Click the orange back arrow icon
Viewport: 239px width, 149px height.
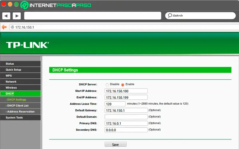pos(4,27)
